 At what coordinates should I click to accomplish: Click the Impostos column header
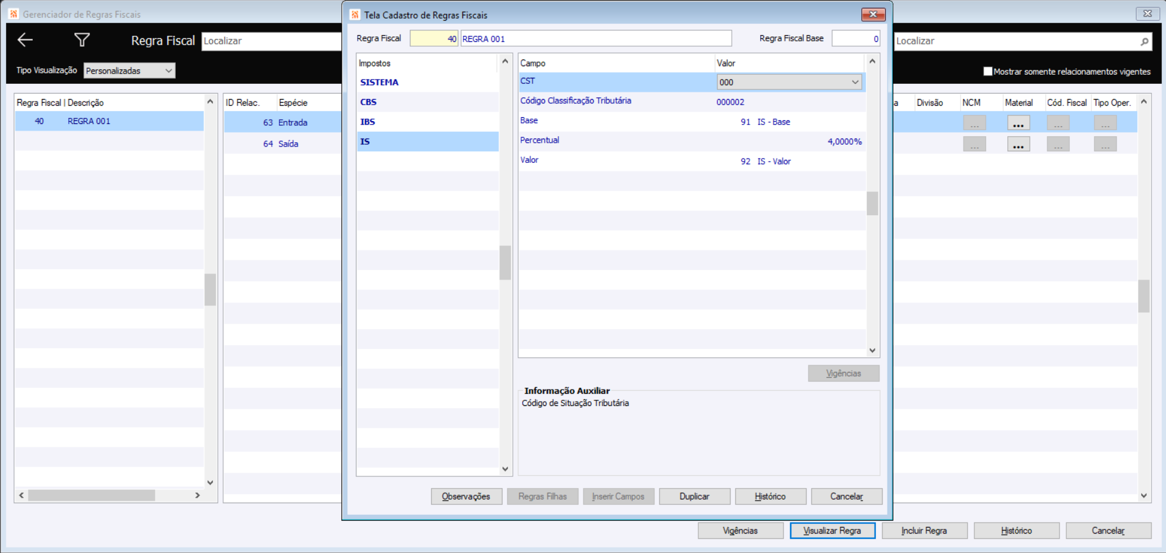tap(428, 63)
